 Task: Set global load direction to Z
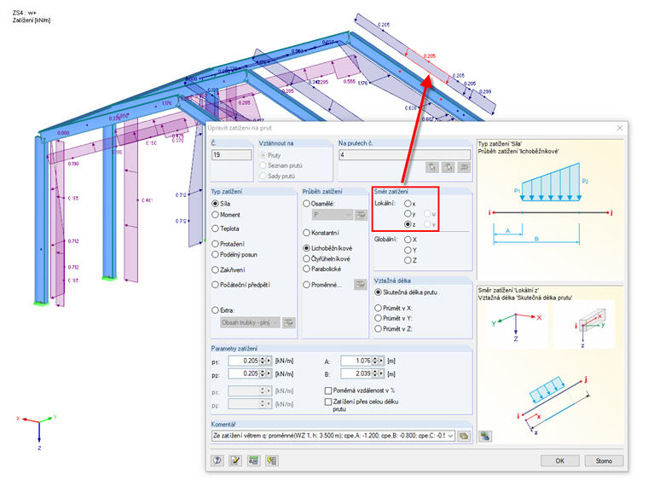click(x=408, y=260)
